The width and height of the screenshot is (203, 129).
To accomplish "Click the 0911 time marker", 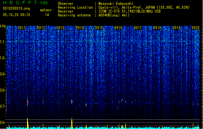I will [22, 28].
